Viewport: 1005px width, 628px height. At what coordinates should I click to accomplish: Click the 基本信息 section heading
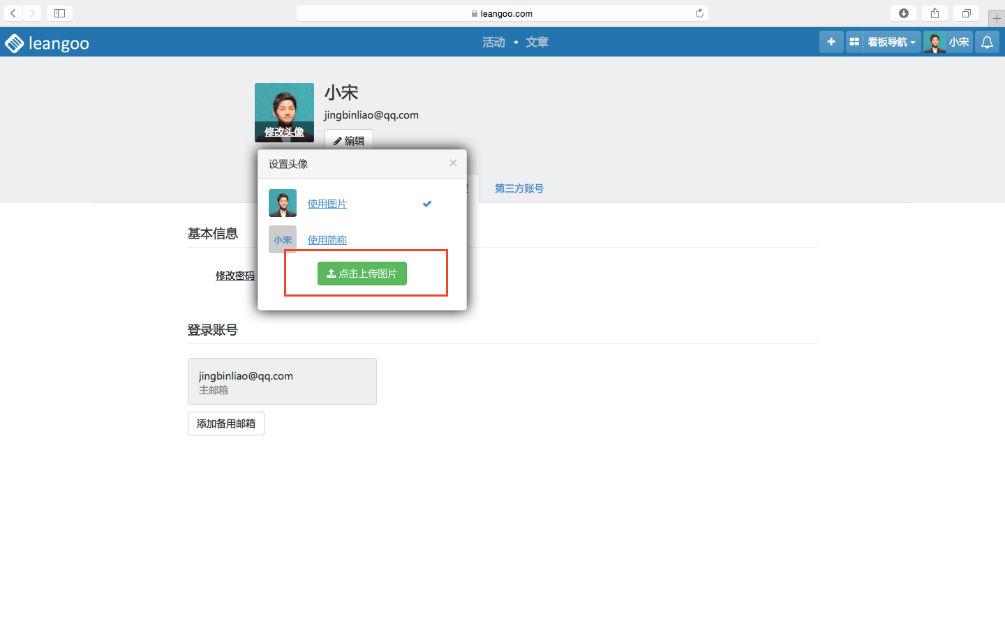tap(213, 234)
